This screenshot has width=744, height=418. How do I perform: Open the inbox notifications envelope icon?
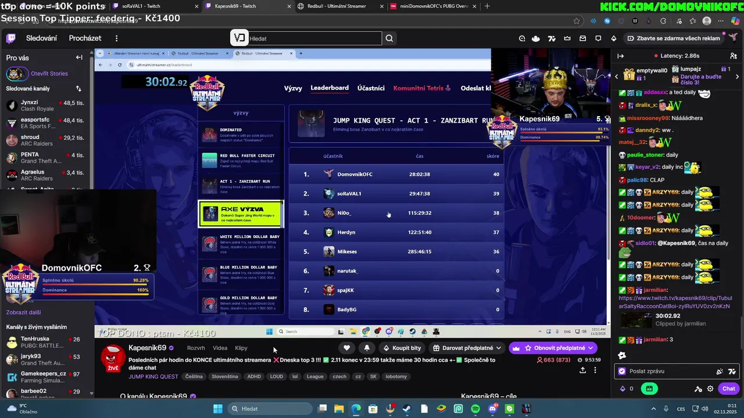tap(583, 38)
